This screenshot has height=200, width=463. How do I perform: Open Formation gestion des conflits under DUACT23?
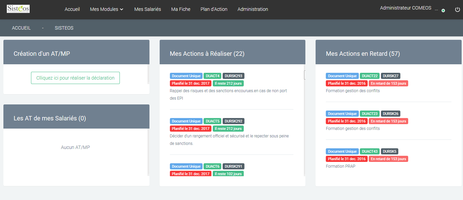pyautogui.click(x=353, y=129)
